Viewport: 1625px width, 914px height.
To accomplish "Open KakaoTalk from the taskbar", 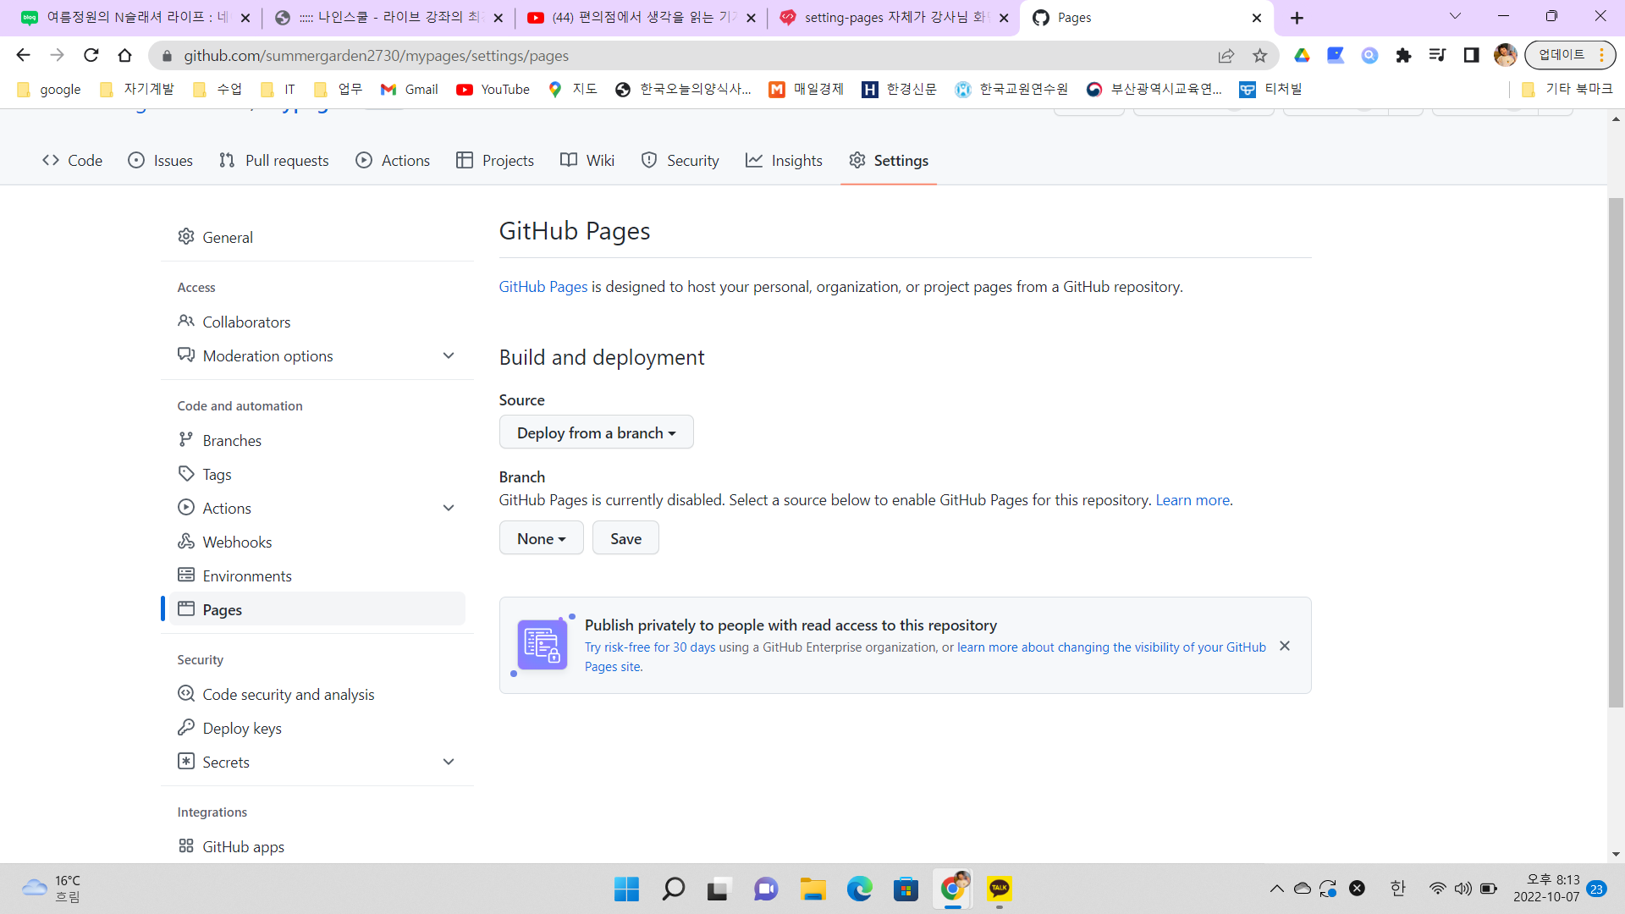I will [x=1000, y=889].
